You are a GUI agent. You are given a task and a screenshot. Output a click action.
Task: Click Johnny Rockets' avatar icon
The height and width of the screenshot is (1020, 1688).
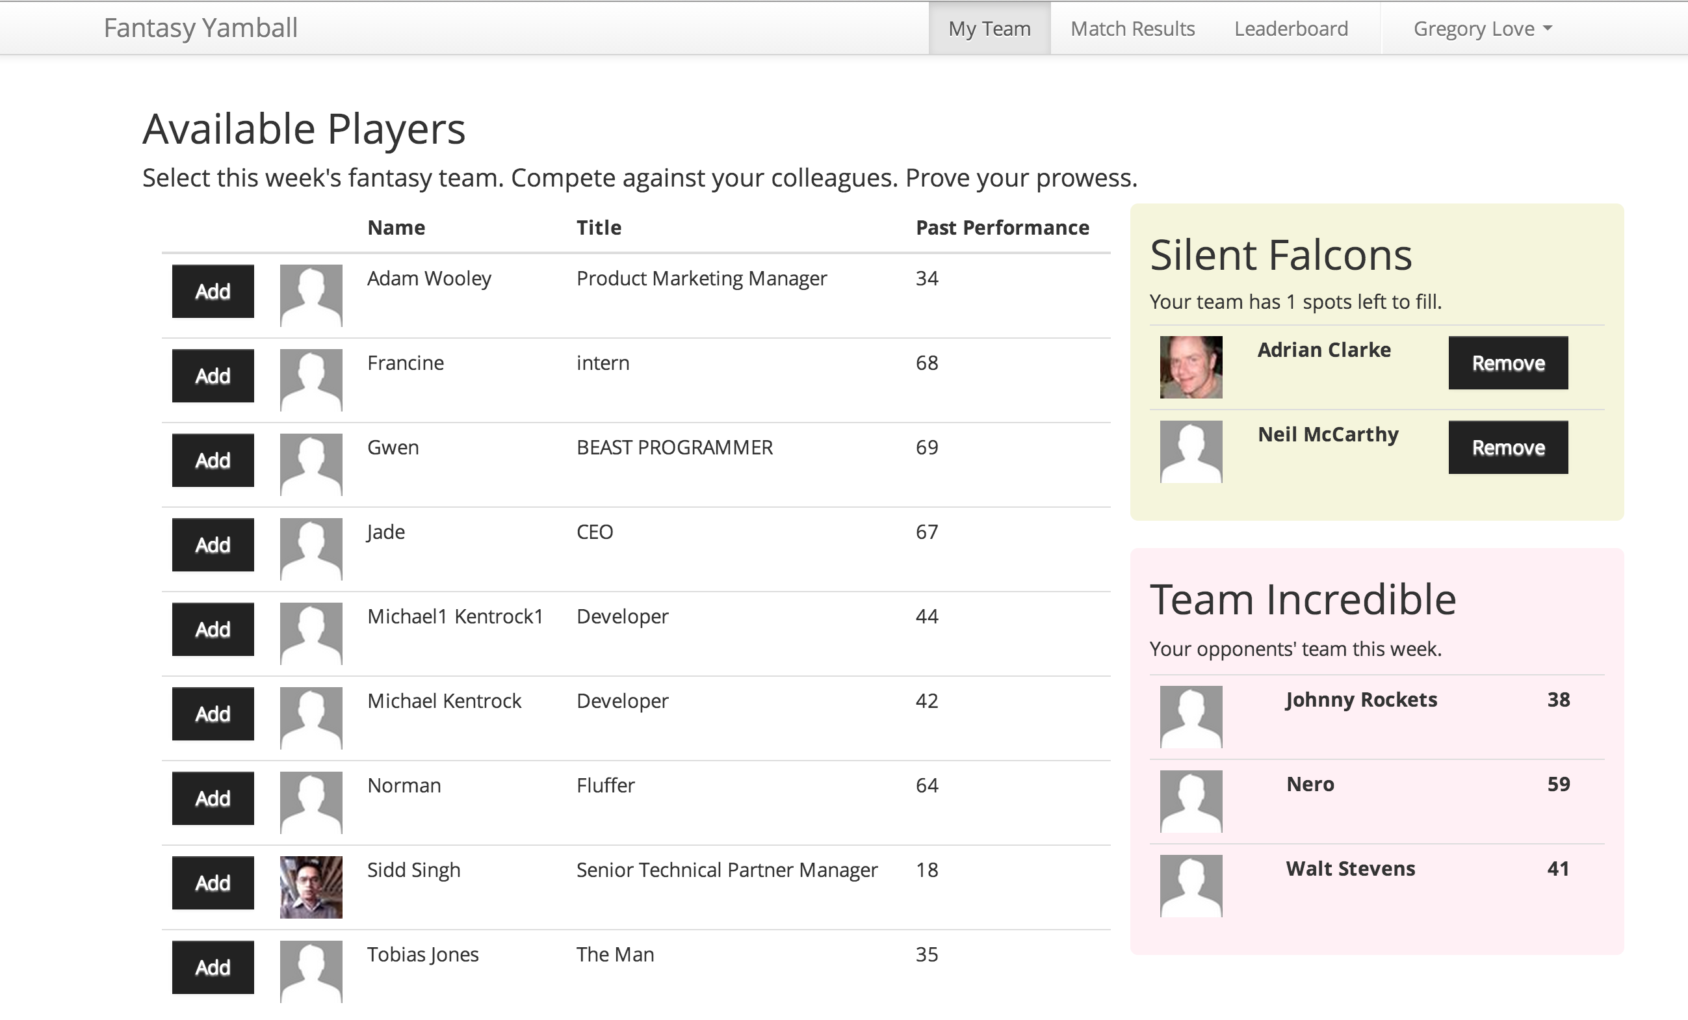1191,716
